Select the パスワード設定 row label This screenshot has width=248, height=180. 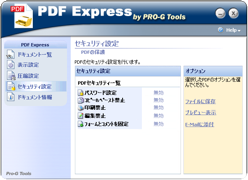click(x=101, y=92)
